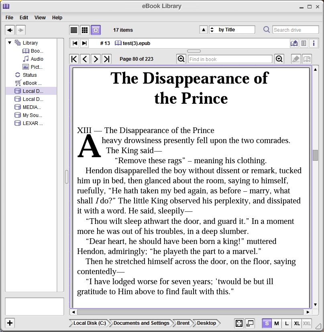Select Audio under Library
The height and width of the screenshot is (332, 324).
point(33,59)
